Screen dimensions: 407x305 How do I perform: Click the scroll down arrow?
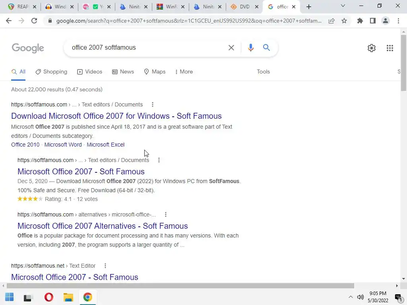pyautogui.click(x=403, y=279)
